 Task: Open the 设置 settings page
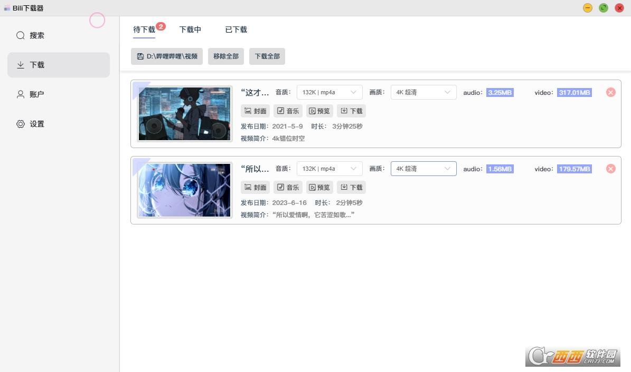pyautogui.click(x=59, y=124)
